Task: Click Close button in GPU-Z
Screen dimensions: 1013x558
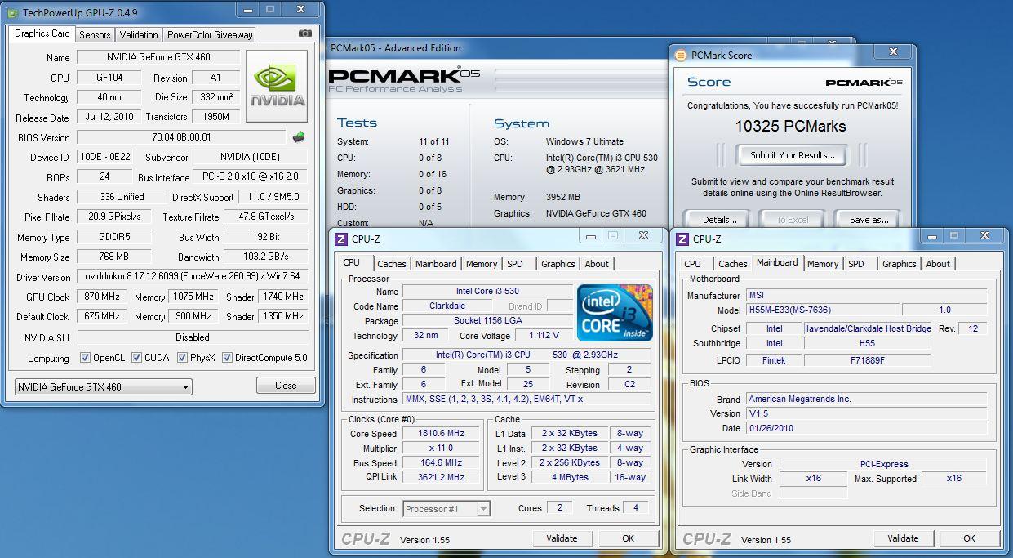Action: (286, 386)
